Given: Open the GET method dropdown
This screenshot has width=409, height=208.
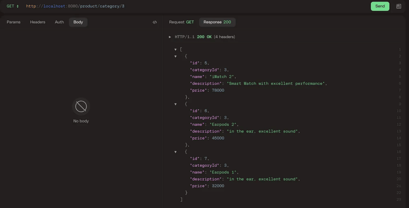Looking at the screenshot, I should [13, 6].
